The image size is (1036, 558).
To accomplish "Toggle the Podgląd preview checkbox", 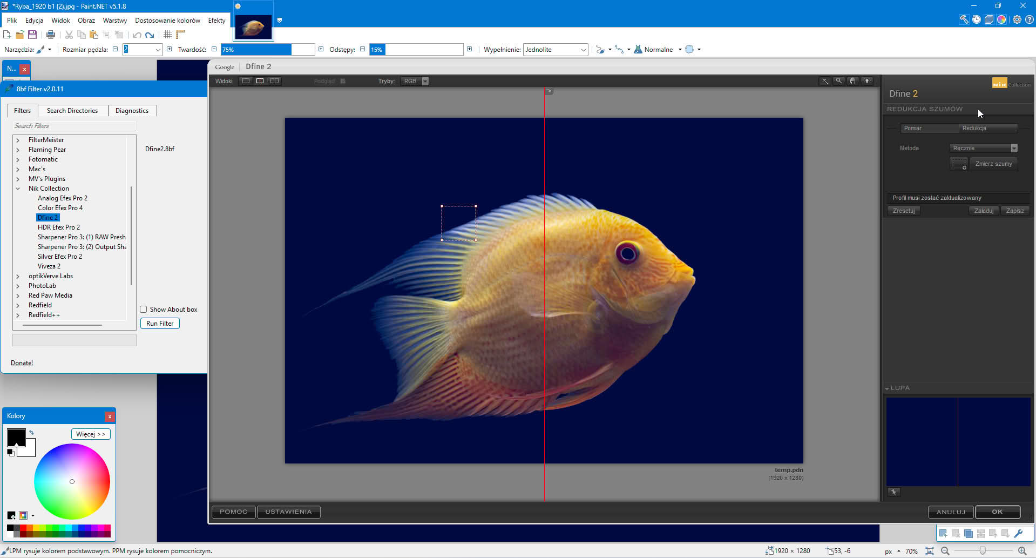I will pos(343,81).
